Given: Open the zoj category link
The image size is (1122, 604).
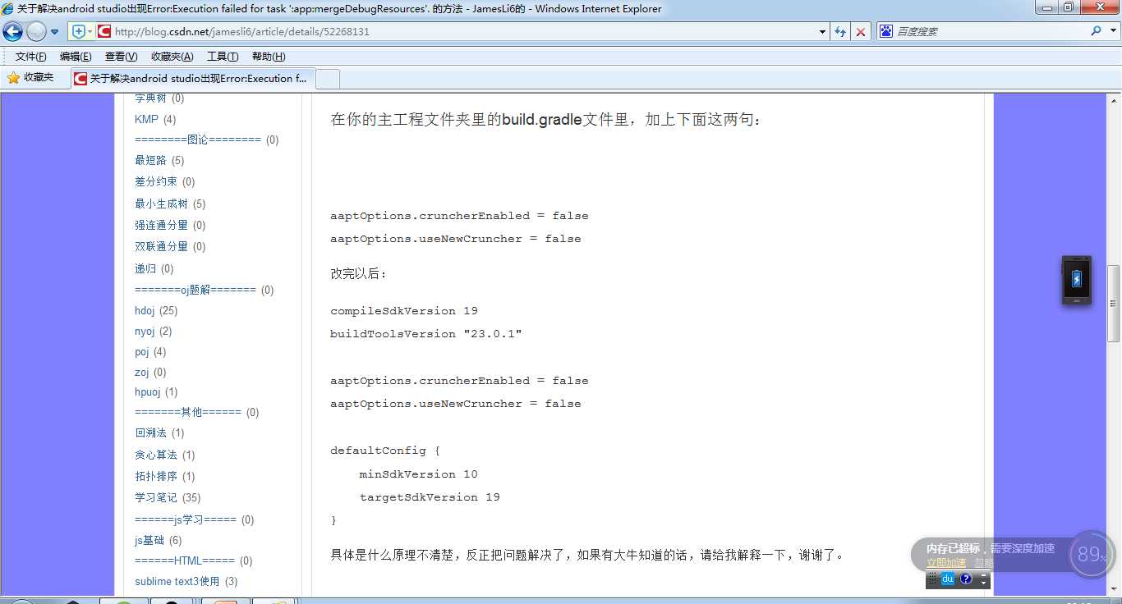Looking at the screenshot, I should pos(141,373).
